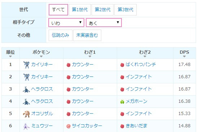Click the bug-type icon beside メガホーン
Image resolution: width=199 pixels, height=132 pixels.
tap(122, 102)
